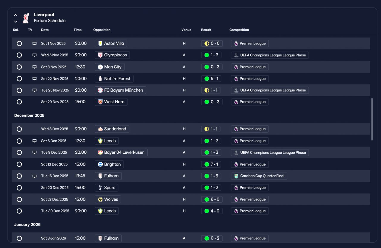
Task: Click the TV icon on Tue 16 Dec row
Action: [x=35, y=176]
